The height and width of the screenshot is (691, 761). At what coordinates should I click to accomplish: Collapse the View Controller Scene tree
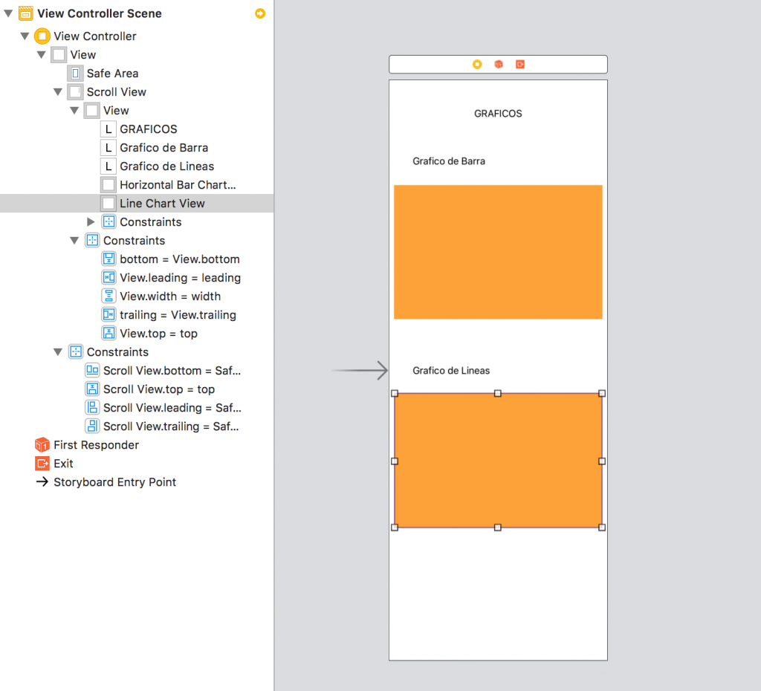click(x=8, y=13)
